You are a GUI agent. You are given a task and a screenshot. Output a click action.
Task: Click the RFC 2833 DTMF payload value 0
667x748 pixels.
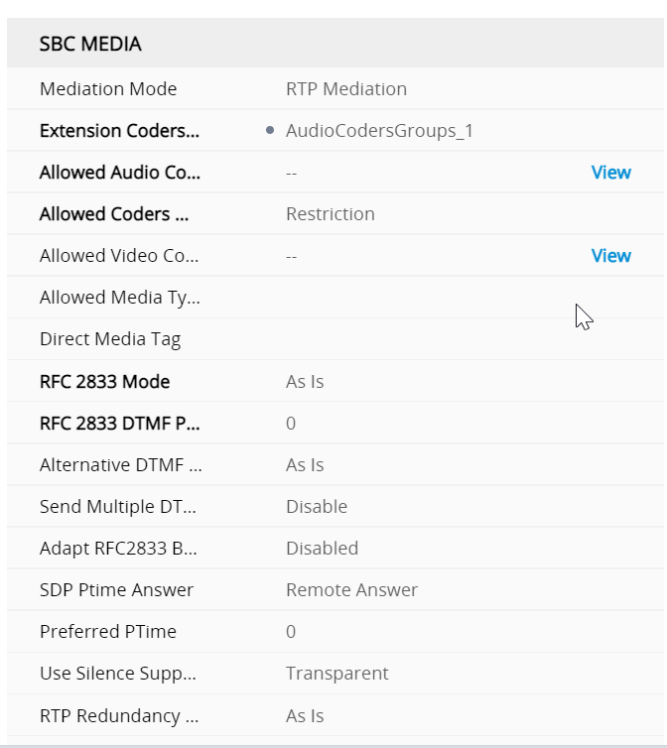[291, 424]
